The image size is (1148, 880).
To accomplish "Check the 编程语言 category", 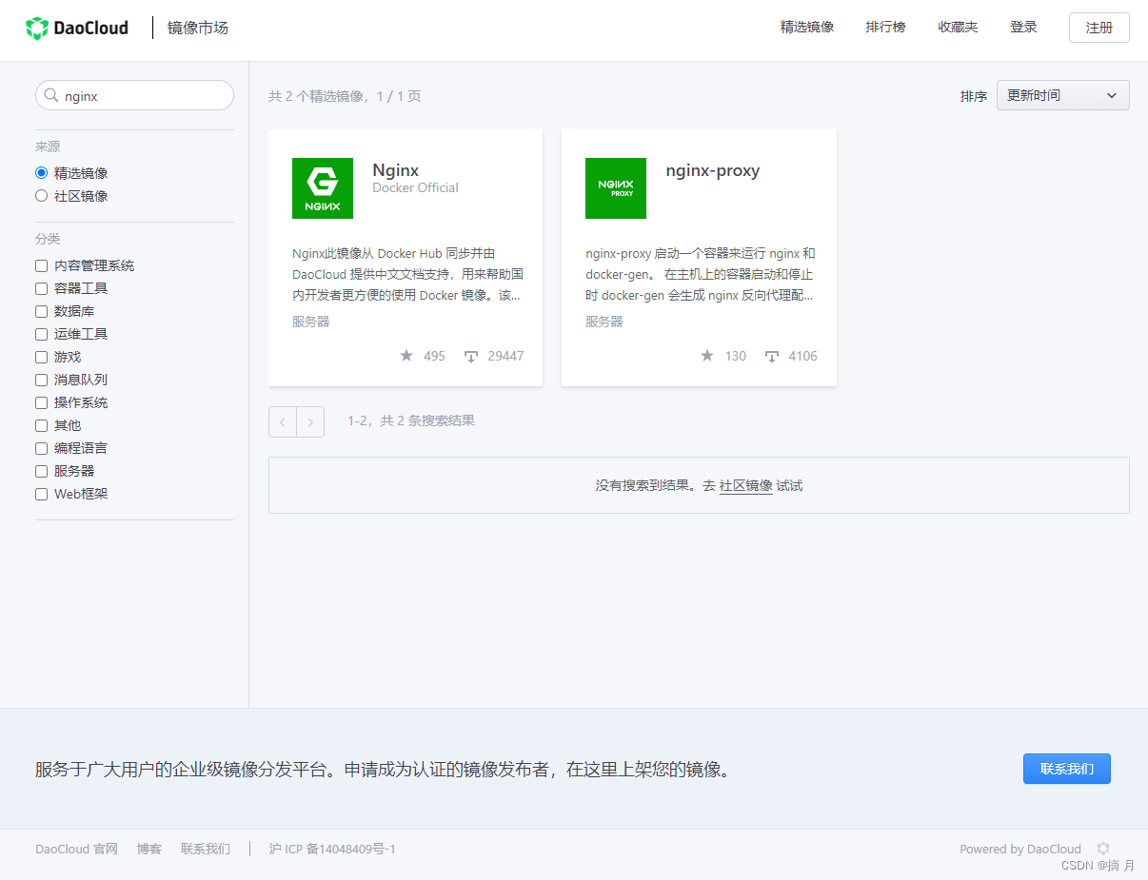I will (41, 448).
